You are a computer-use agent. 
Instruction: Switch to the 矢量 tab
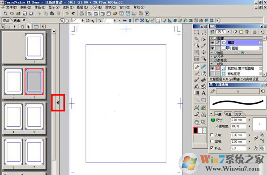(x=229, y=114)
